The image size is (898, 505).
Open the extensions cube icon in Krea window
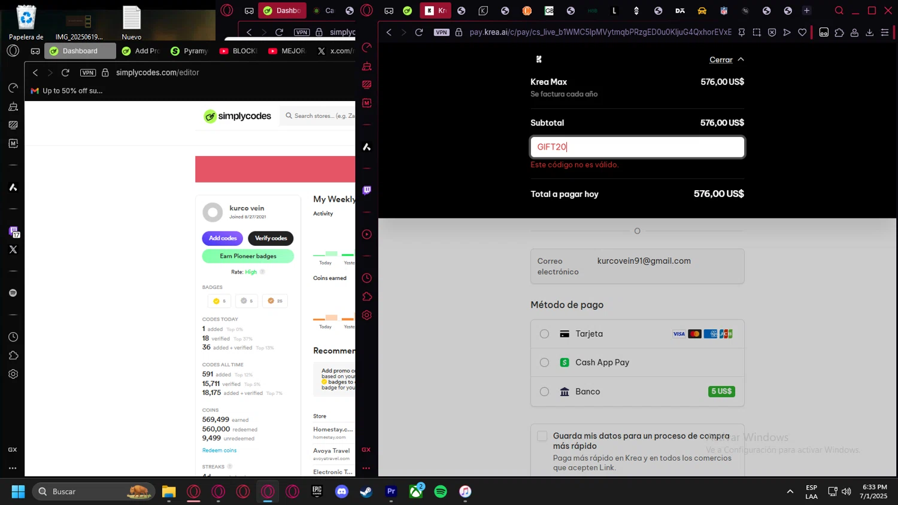[839, 32]
